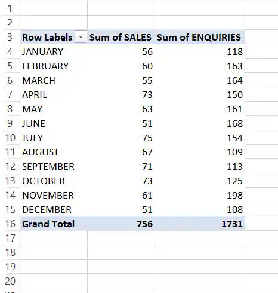Image resolution: width=278 pixels, height=293 pixels.
Task: Select the Row Labels header cell
Action: coord(54,37)
